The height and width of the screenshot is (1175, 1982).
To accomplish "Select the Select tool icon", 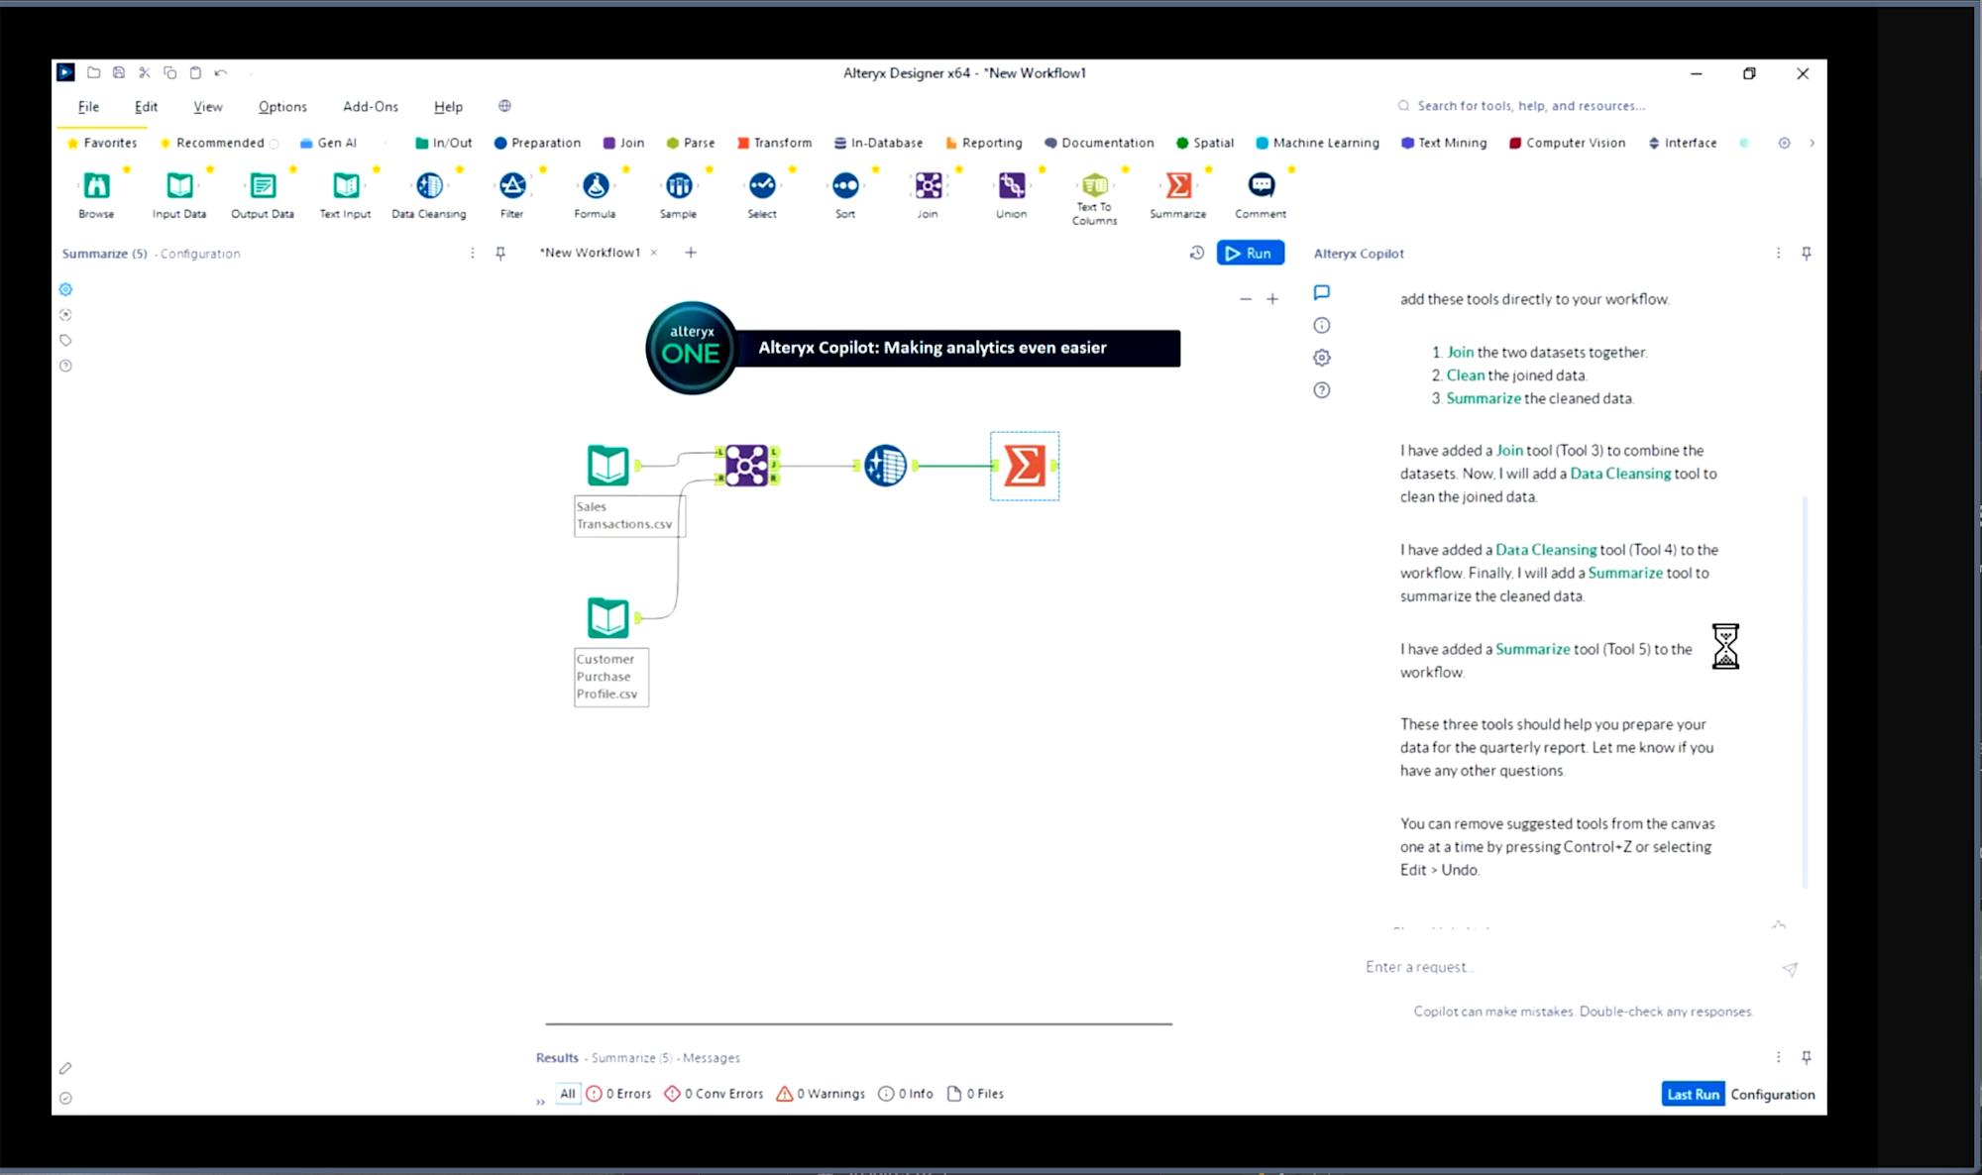I will tap(762, 185).
